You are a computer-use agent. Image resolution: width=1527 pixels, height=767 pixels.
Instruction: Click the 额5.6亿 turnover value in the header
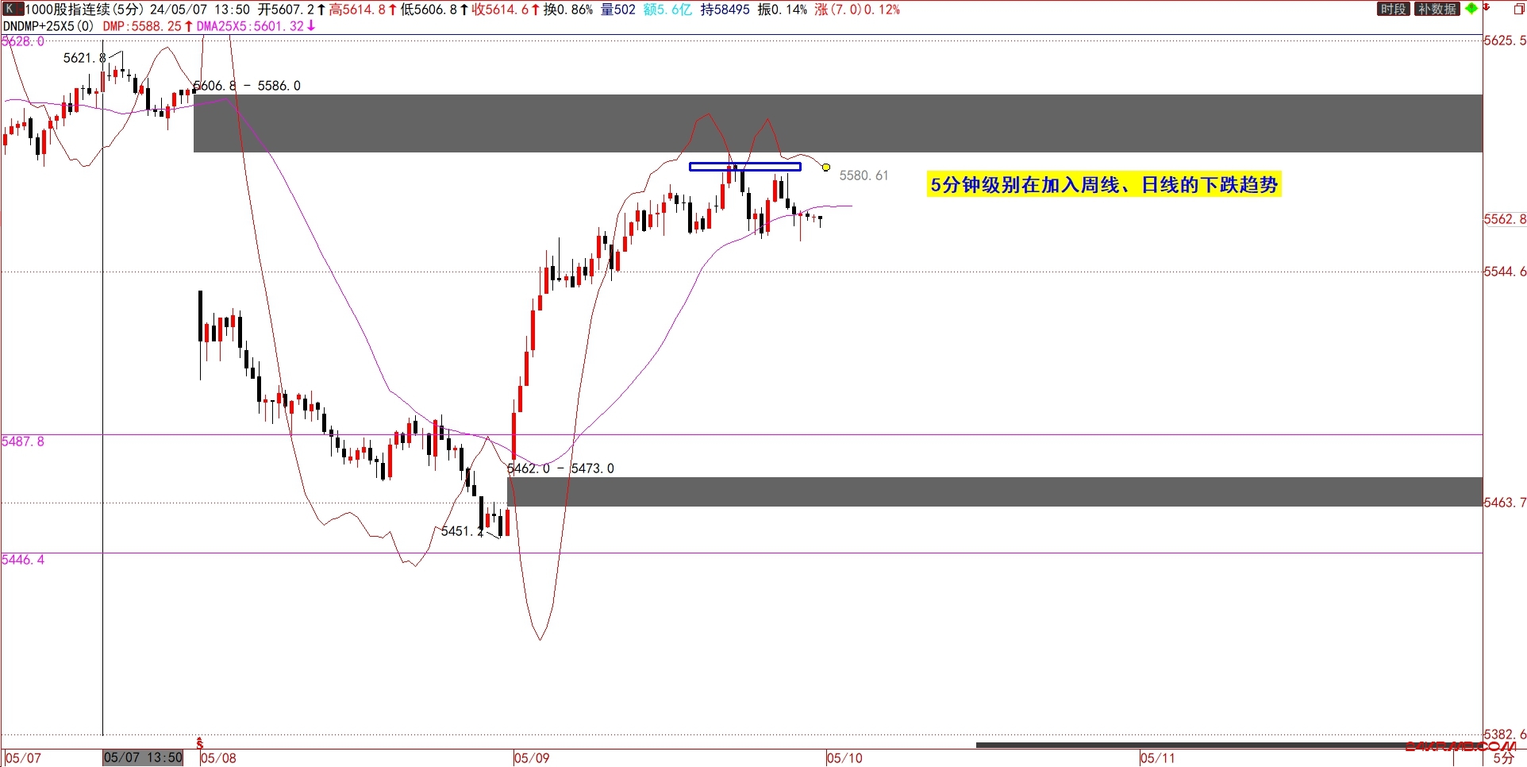[x=667, y=10]
